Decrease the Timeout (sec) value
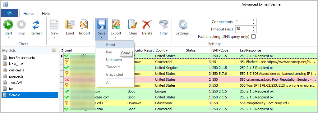This screenshot has height=113, width=318. point(254,31)
